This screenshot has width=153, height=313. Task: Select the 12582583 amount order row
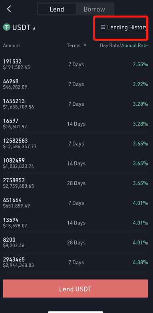point(76,143)
